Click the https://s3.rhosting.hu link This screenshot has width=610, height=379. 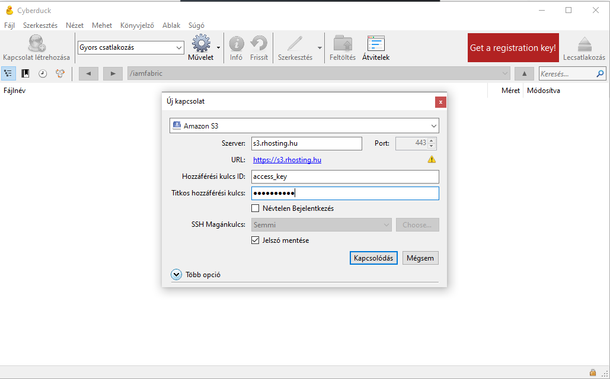point(287,160)
